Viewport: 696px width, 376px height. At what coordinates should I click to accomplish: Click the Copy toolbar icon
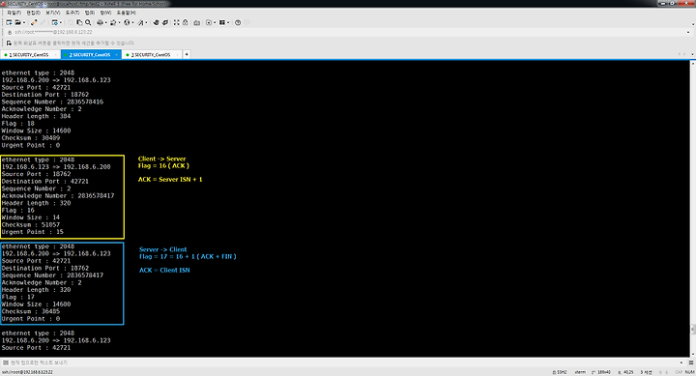(x=79, y=22)
